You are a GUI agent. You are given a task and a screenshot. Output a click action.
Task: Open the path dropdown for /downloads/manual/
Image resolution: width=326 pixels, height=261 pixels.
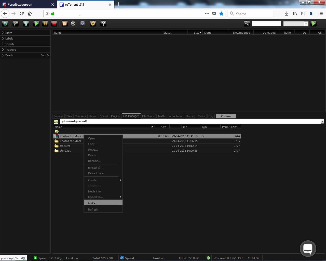322,122
